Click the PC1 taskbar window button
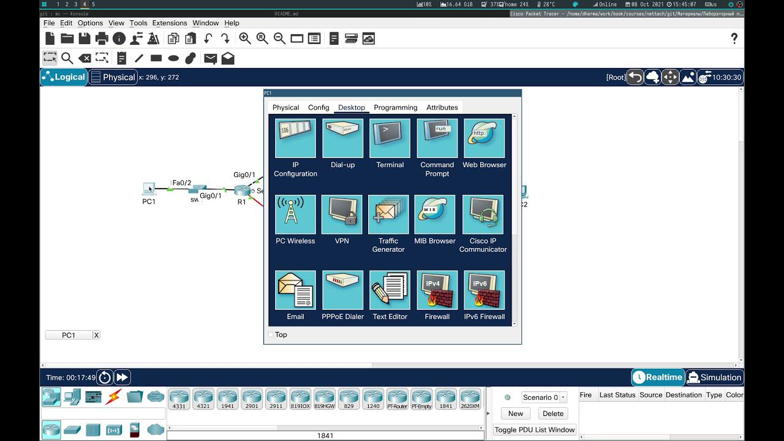784x441 pixels. click(x=69, y=335)
